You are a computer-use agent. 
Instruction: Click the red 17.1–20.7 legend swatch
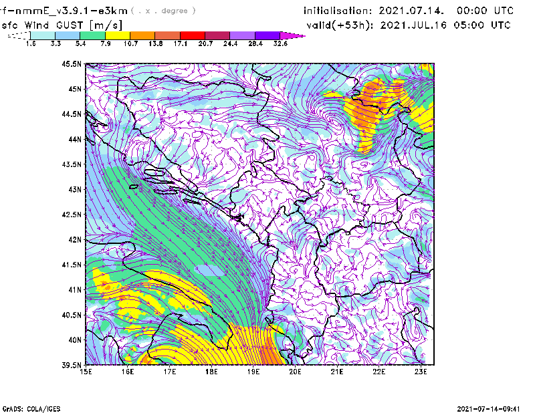[x=193, y=35]
